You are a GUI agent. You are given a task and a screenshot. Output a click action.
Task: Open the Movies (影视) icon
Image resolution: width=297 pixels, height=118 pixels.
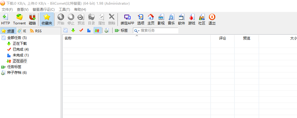161,19
